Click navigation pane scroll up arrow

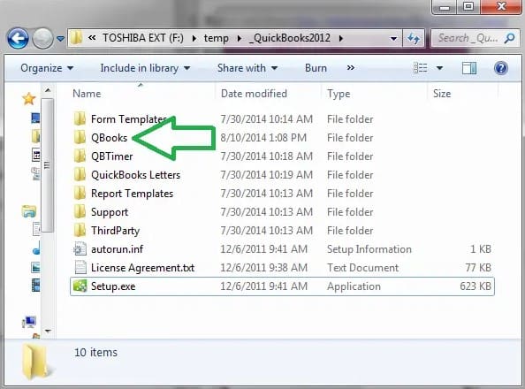tap(48, 90)
